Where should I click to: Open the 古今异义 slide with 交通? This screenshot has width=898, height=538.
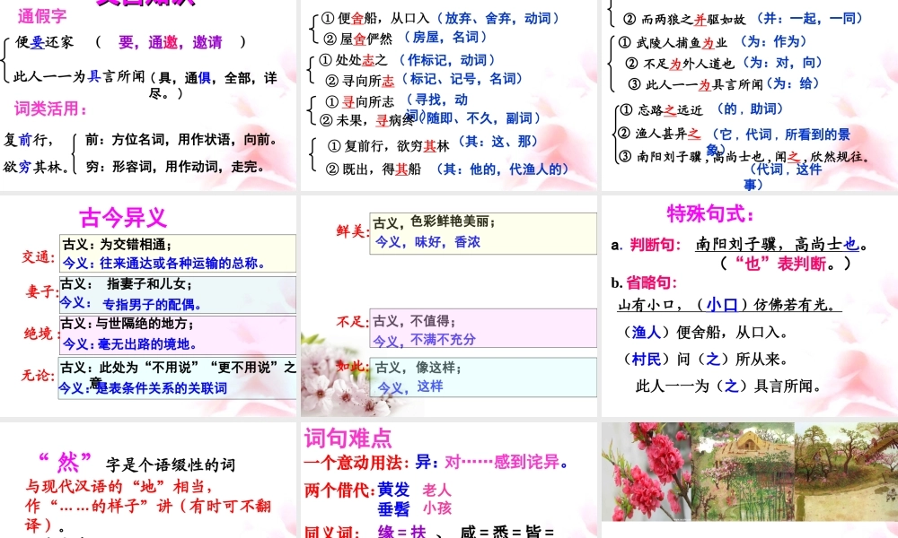148,306
